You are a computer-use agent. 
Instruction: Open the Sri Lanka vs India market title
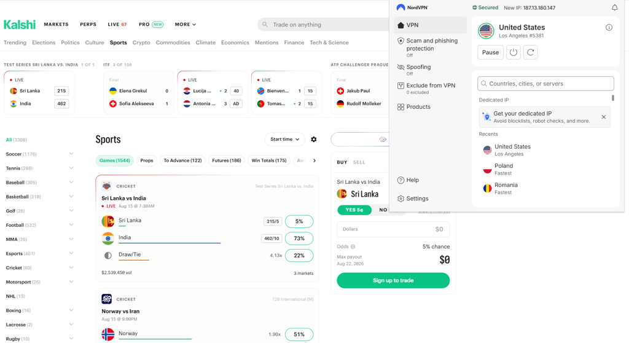point(123,198)
